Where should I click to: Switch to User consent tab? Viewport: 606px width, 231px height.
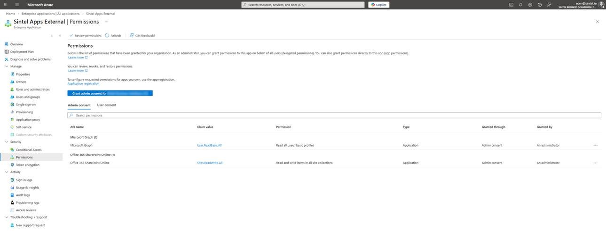click(x=106, y=105)
